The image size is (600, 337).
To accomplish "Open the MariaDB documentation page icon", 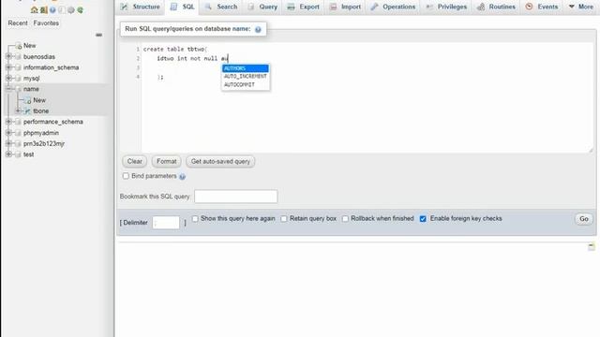I will point(62,10).
